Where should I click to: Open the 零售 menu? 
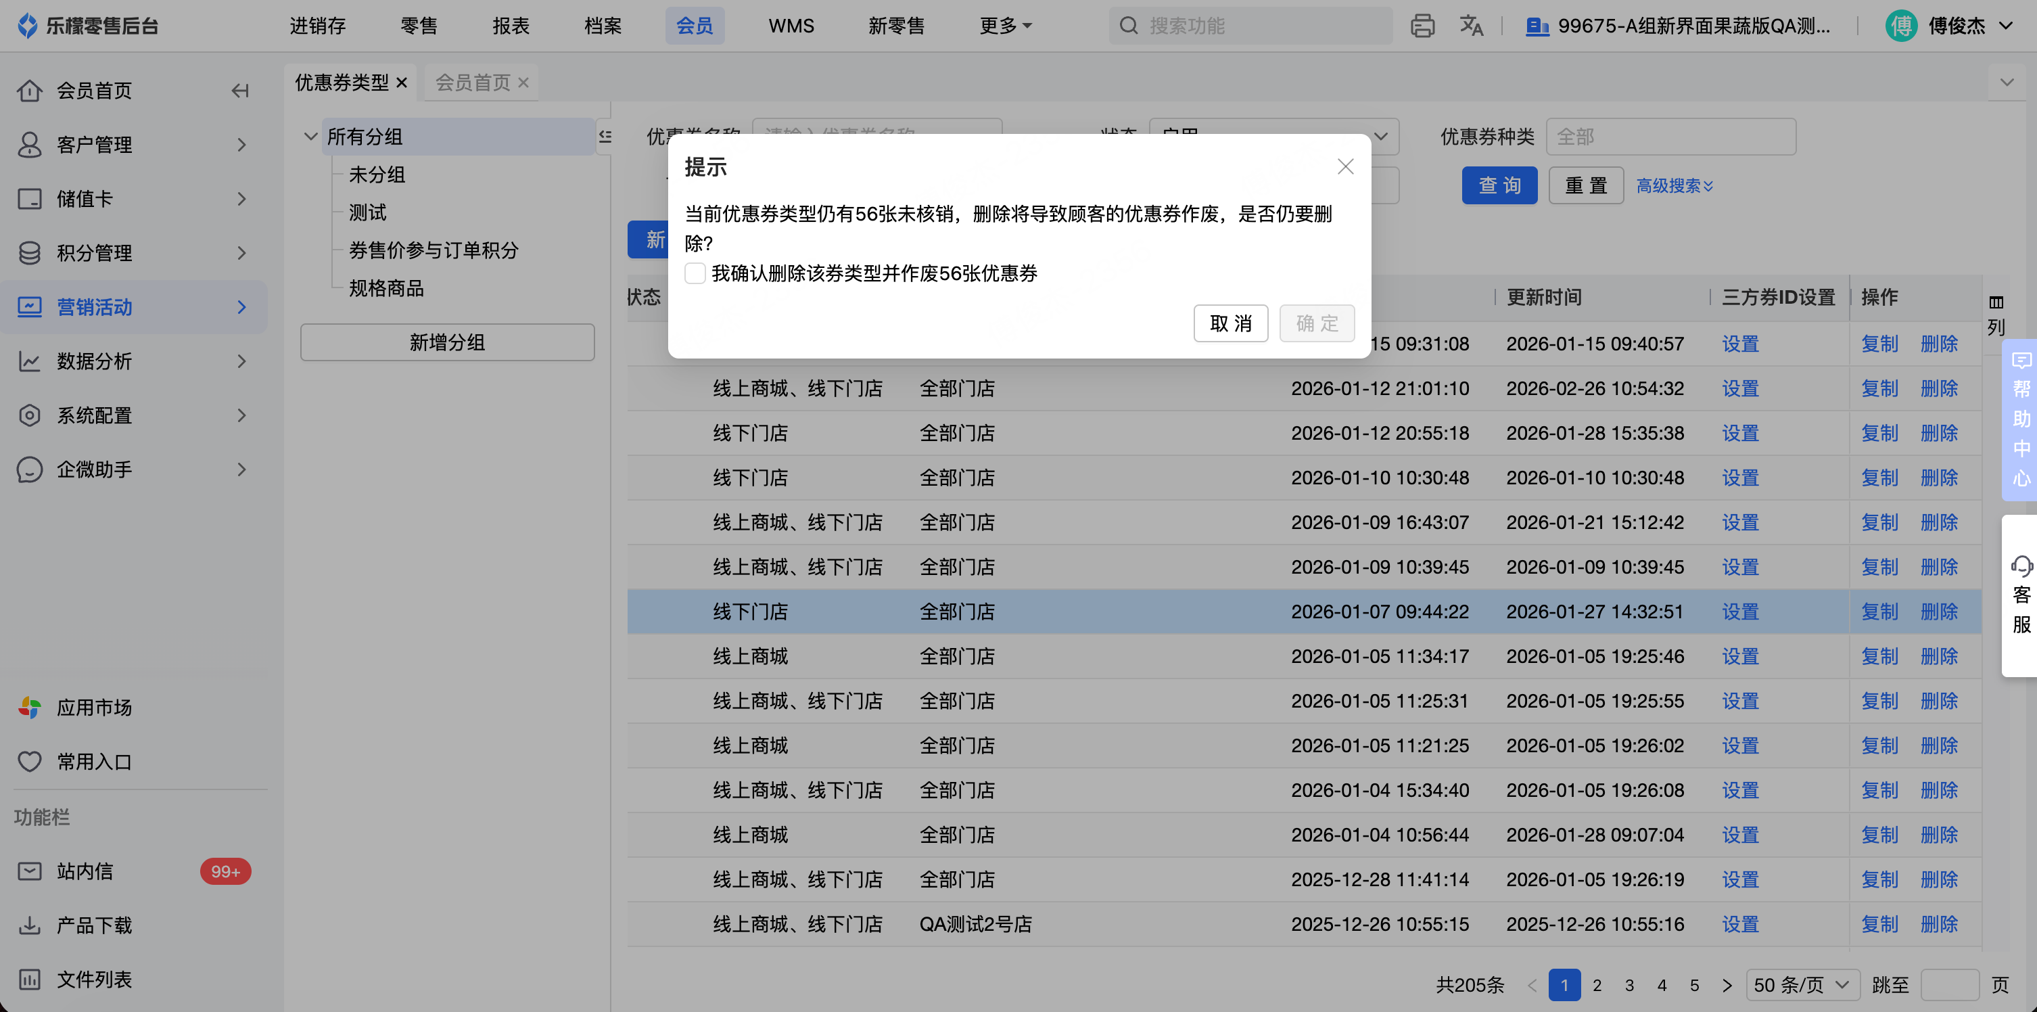pyautogui.click(x=419, y=26)
